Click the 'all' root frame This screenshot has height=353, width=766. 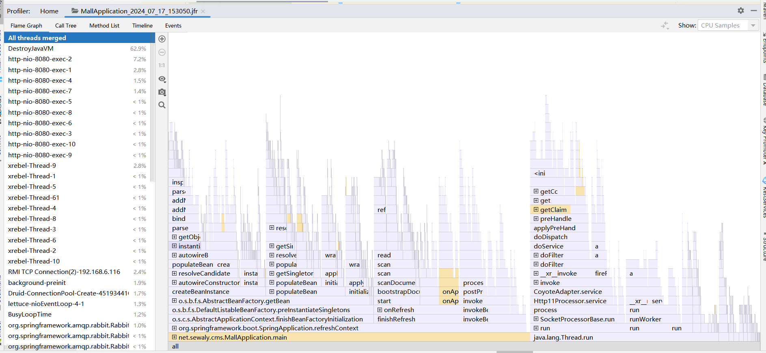click(x=464, y=347)
